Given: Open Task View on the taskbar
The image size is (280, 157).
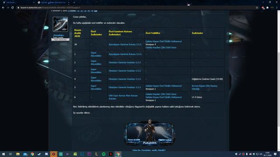Looking at the screenshot, I should (x=10, y=154).
